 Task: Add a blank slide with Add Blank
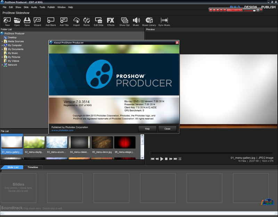[51, 22]
